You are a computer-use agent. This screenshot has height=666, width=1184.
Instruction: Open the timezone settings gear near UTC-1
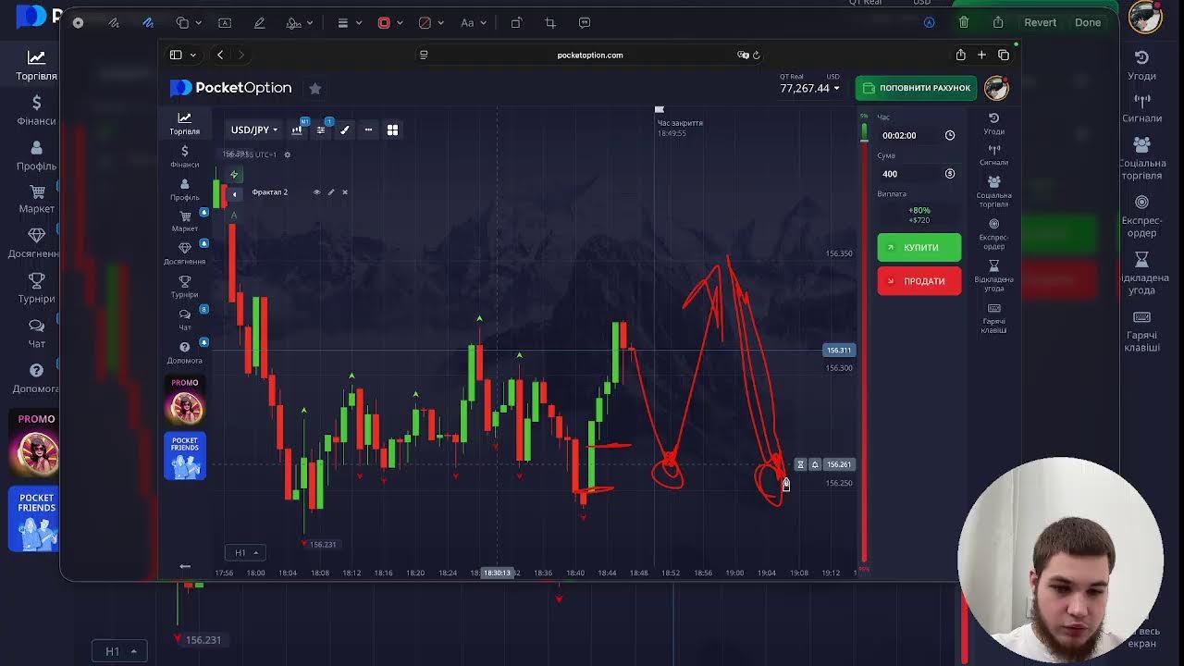(x=287, y=154)
